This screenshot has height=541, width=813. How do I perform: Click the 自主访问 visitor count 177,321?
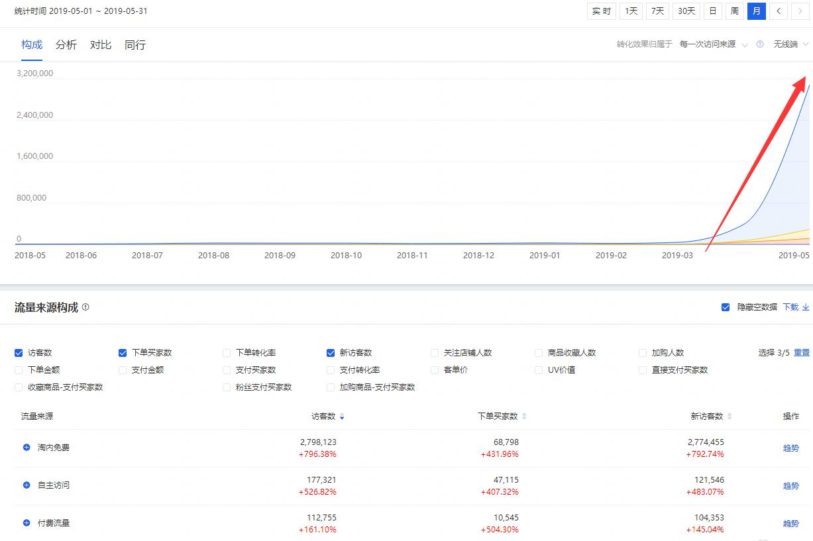(x=321, y=479)
